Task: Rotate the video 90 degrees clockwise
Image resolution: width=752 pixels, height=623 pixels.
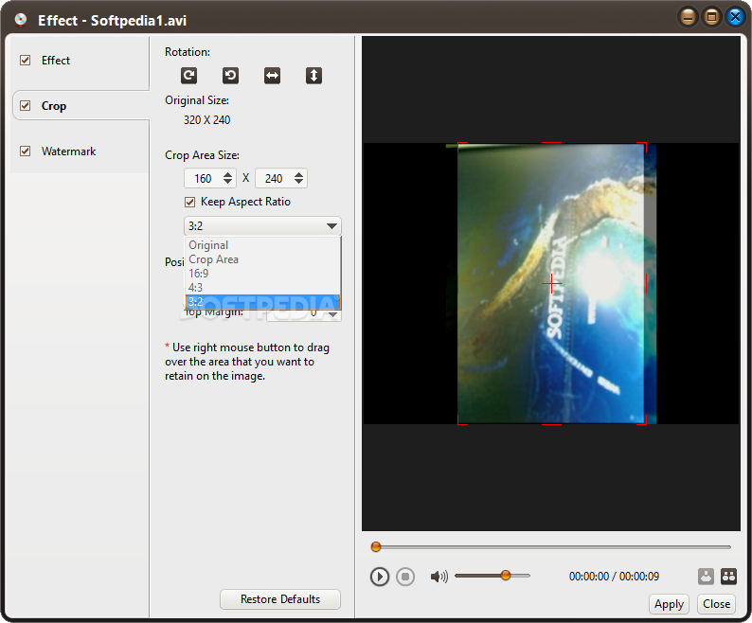Action: 189,76
